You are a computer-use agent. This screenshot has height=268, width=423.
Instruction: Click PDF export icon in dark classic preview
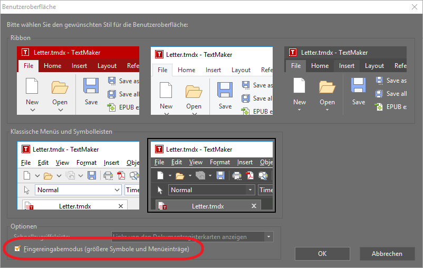point(250,176)
